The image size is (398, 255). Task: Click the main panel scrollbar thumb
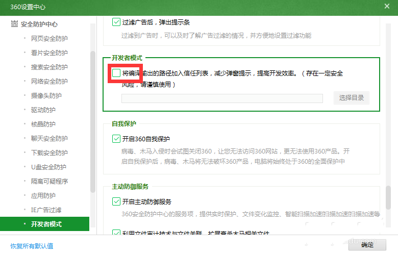pyautogui.click(x=388, y=197)
